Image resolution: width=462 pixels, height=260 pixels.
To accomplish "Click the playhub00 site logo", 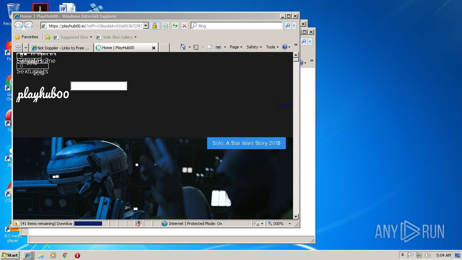I will coord(43,94).
